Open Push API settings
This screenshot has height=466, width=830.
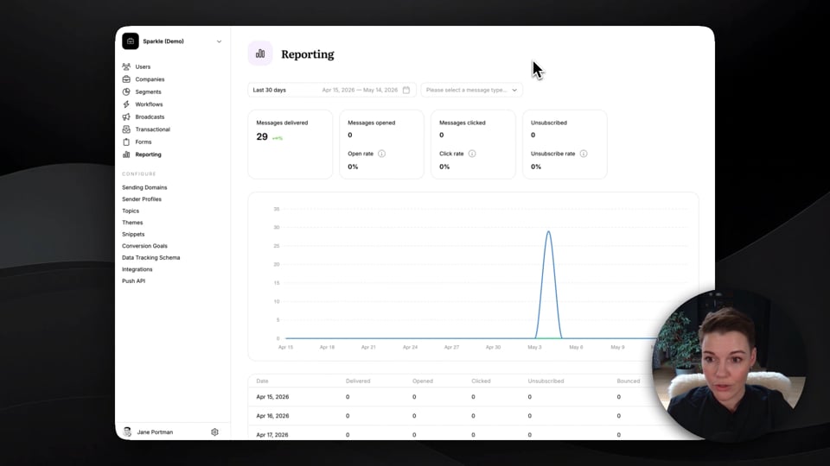(x=133, y=281)
